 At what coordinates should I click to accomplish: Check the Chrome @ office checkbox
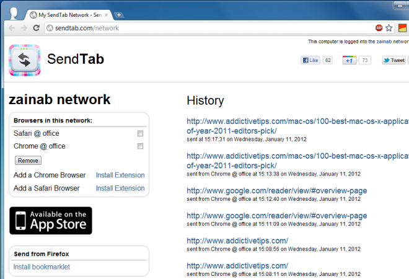(140, 146)
